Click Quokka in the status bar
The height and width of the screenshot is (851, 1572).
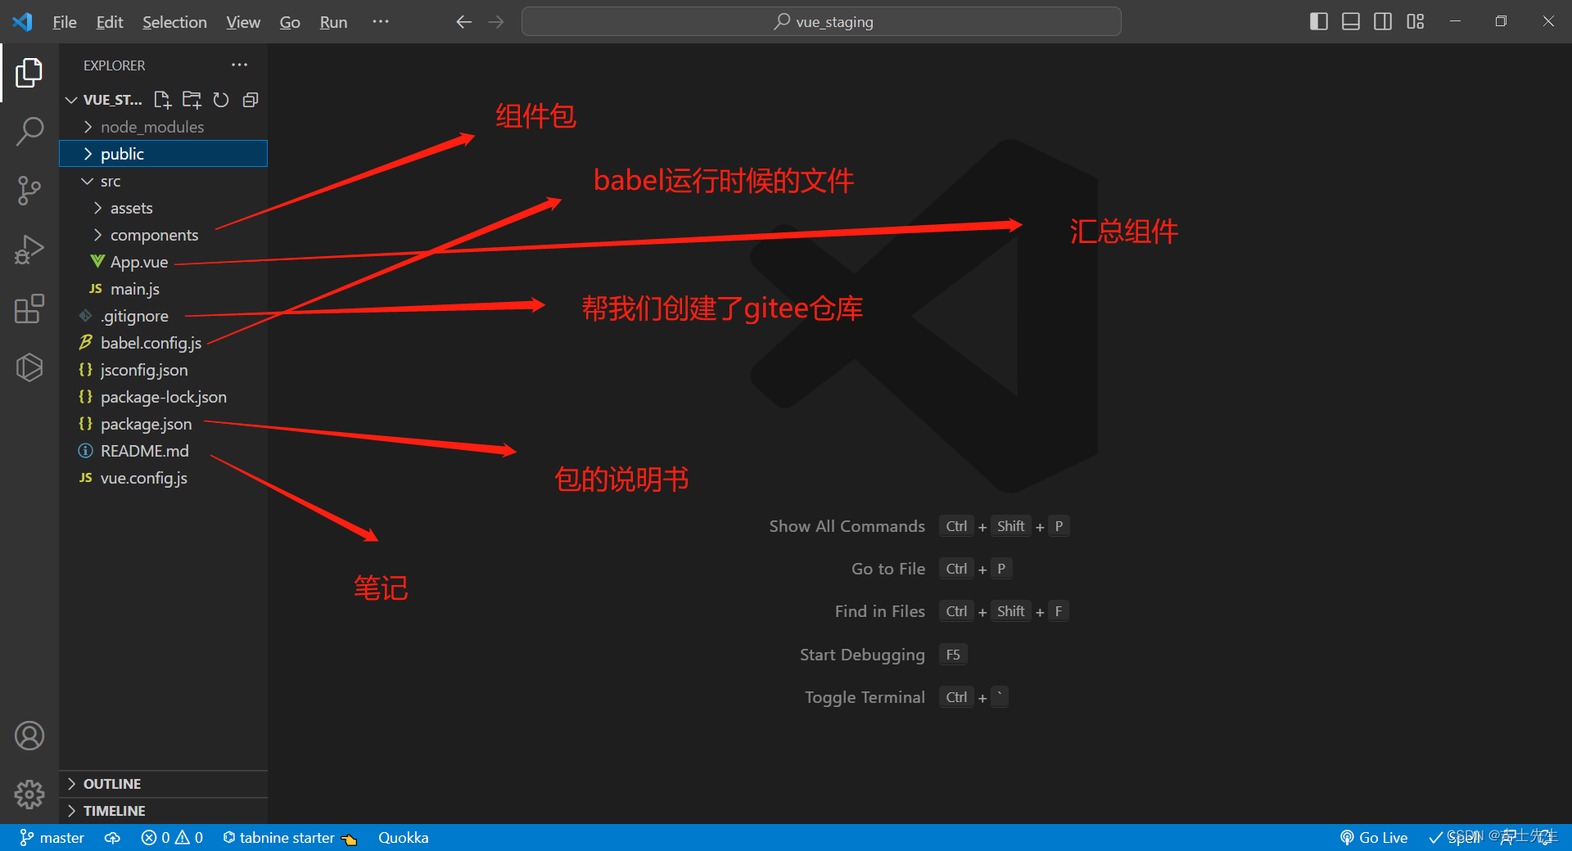[404, 838]
